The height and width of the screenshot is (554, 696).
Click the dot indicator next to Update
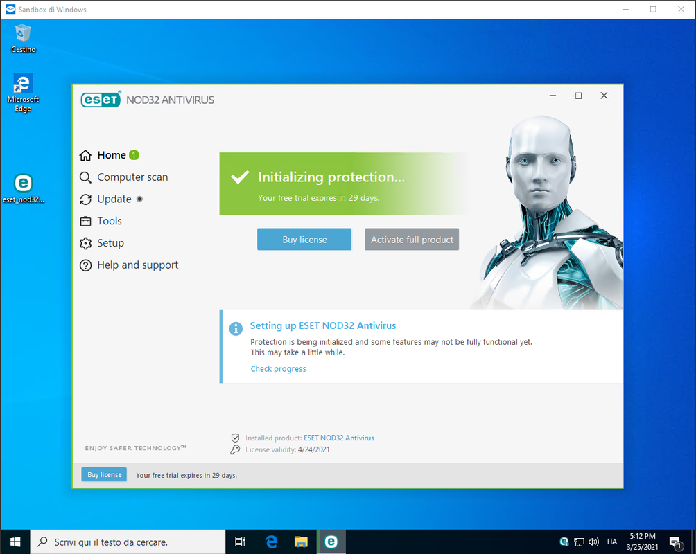(139, 199)
